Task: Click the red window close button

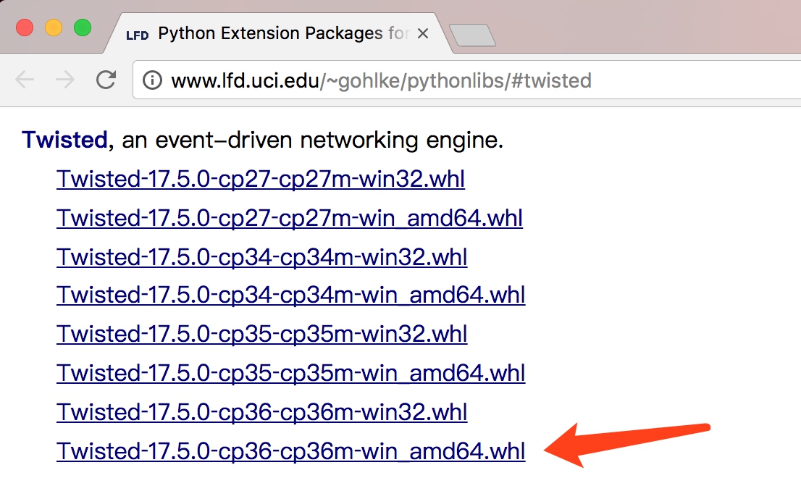Action: [x=25, y=28]
